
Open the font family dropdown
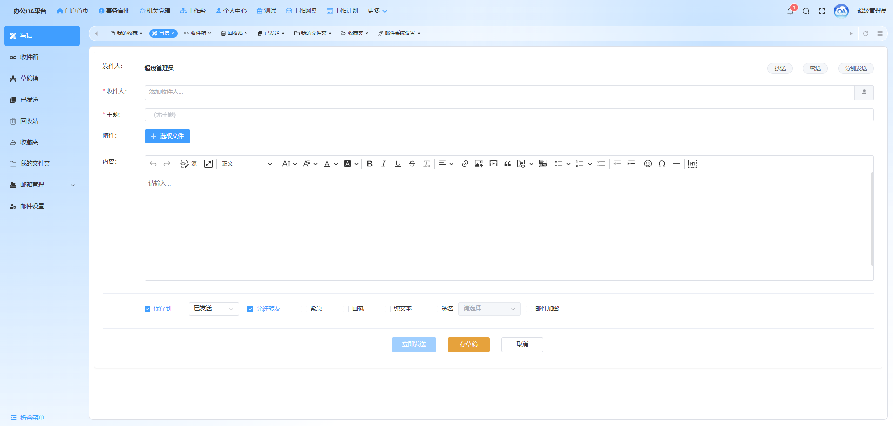coord(310,164)
